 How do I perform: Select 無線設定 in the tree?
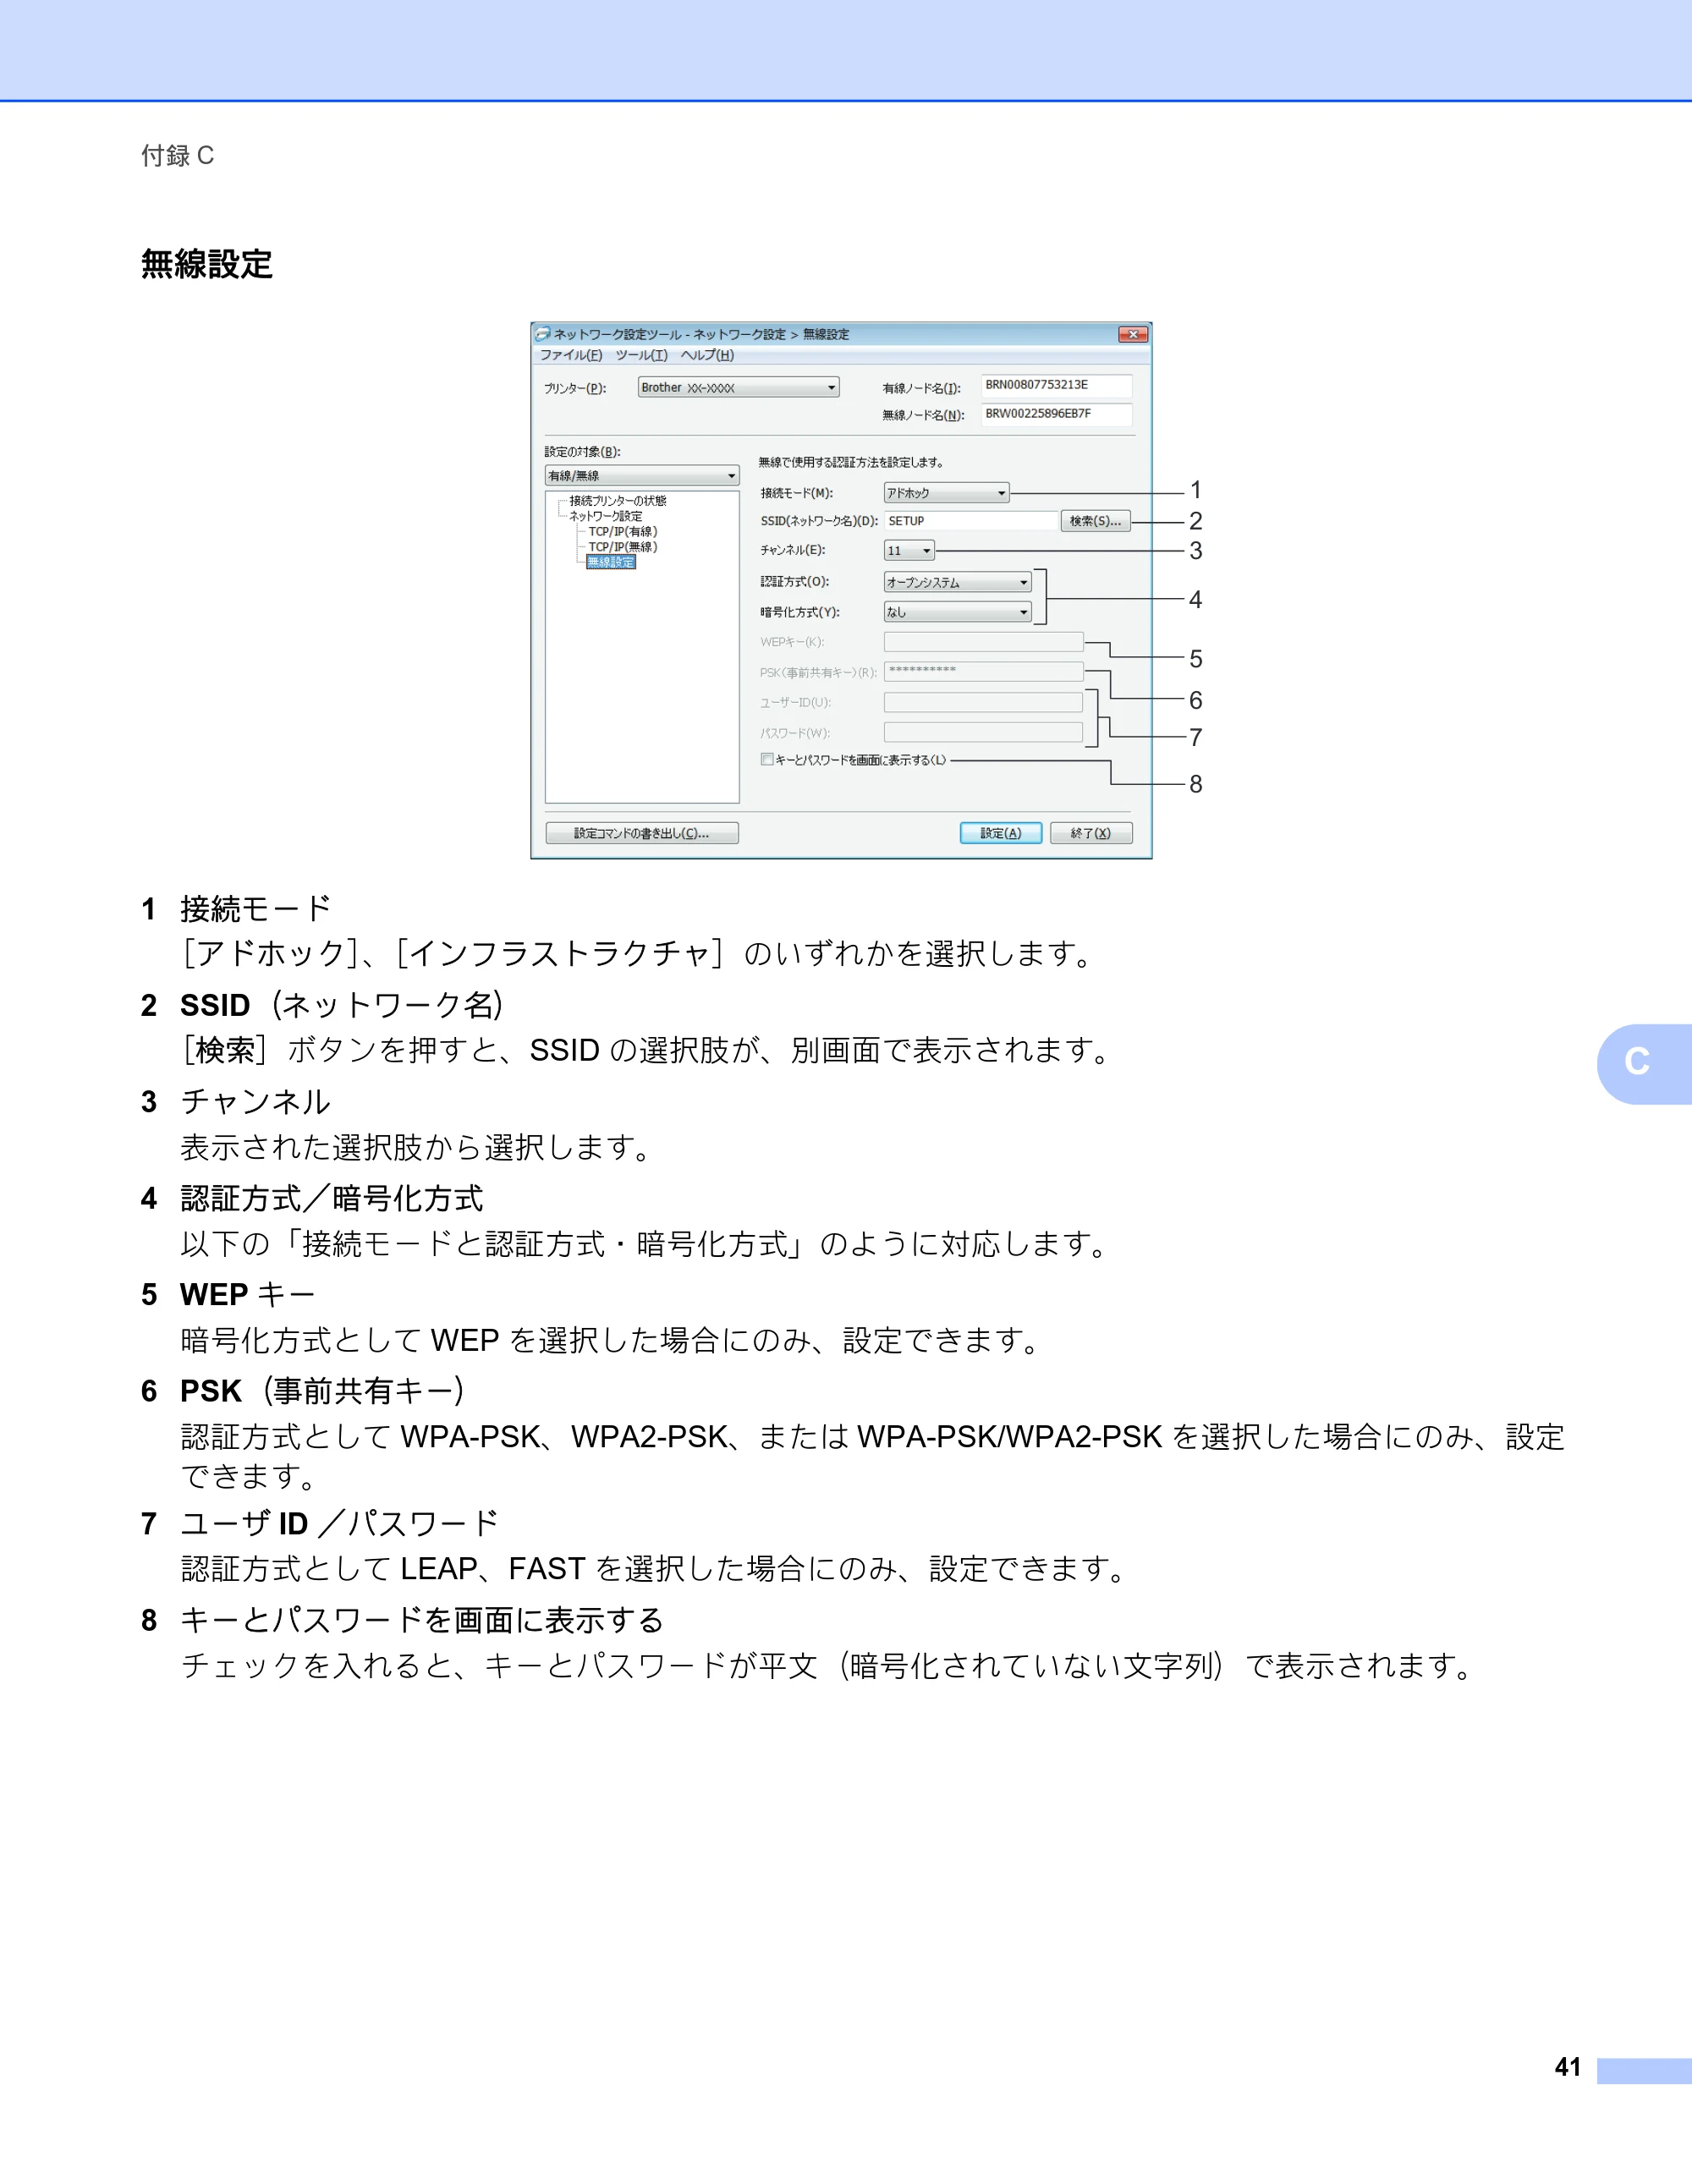pyautogui.click(x=610, y=562)
